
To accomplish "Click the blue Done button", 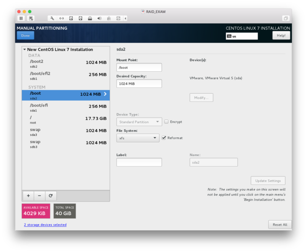I will [x=25, y=35].
